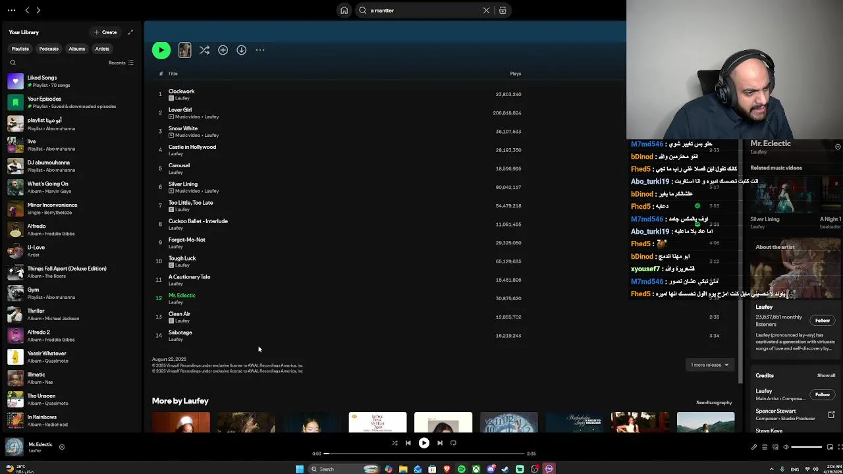Screen dimensions: 843x474
Task: Follow Laufey in the Credits section
Action: pos(822,395)
